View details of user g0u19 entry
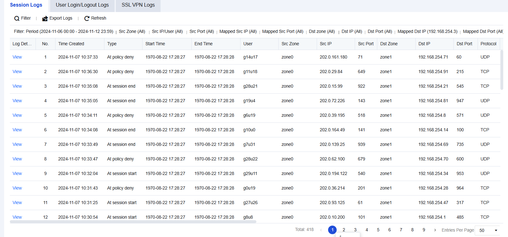 click(17, 188)
